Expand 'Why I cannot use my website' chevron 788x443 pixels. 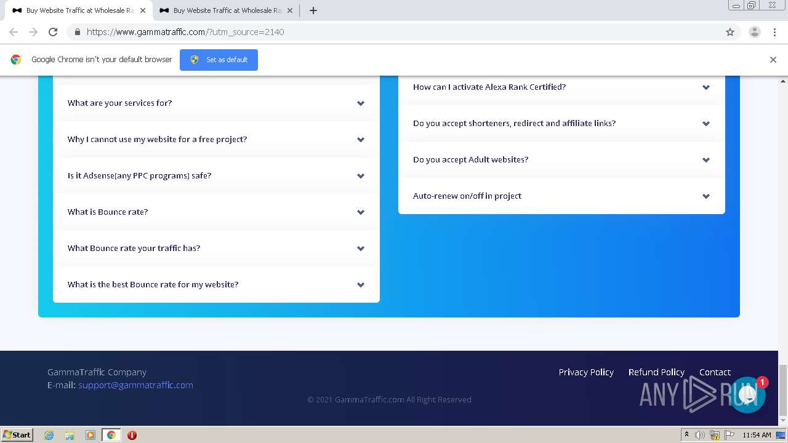pos(361,140)
